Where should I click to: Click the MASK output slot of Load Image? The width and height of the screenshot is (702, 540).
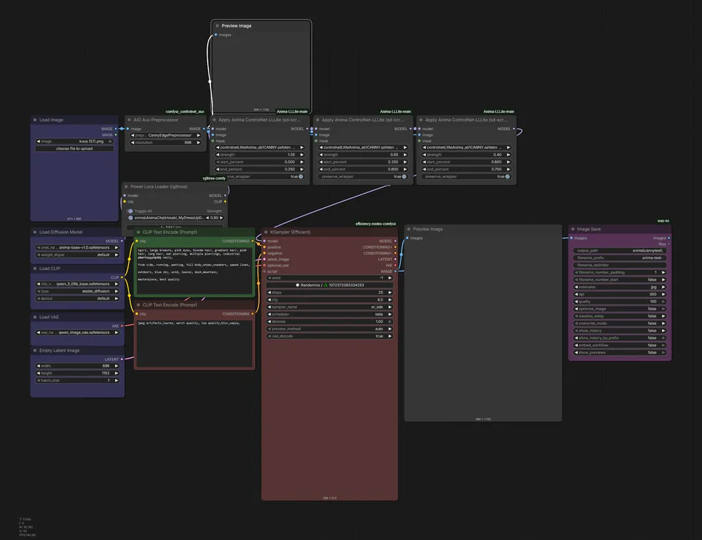(116, 135)
